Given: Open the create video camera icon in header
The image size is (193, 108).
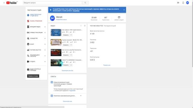Looking at the screenshot, I should coord(178,3).
